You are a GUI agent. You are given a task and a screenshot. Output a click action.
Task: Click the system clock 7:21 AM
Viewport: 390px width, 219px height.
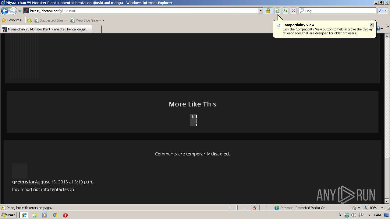(x=374, y=215)
